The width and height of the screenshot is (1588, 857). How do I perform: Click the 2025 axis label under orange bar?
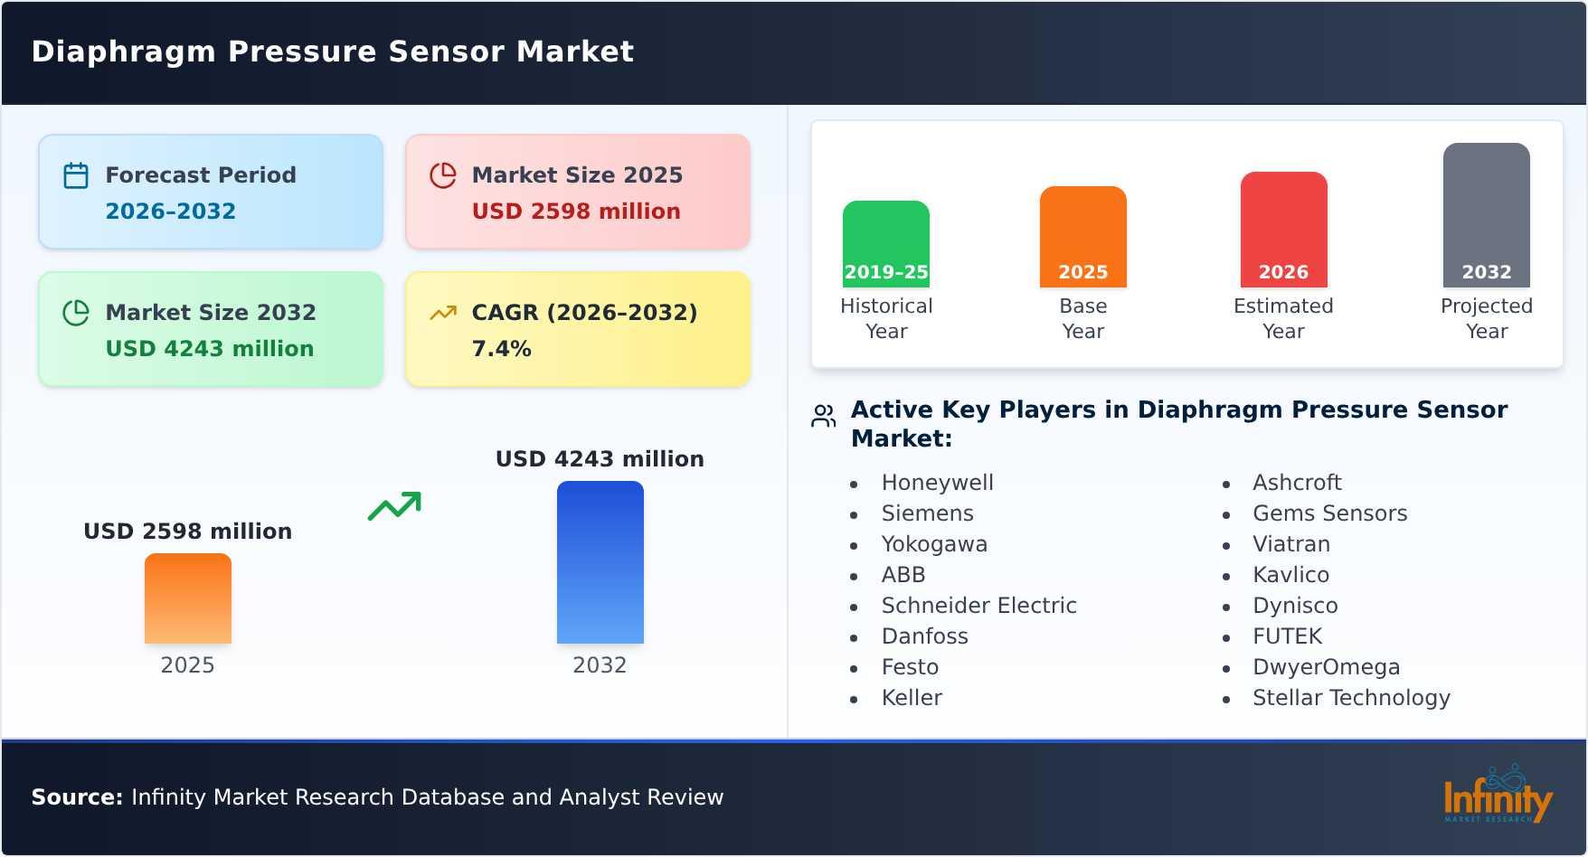pos(188,665)
